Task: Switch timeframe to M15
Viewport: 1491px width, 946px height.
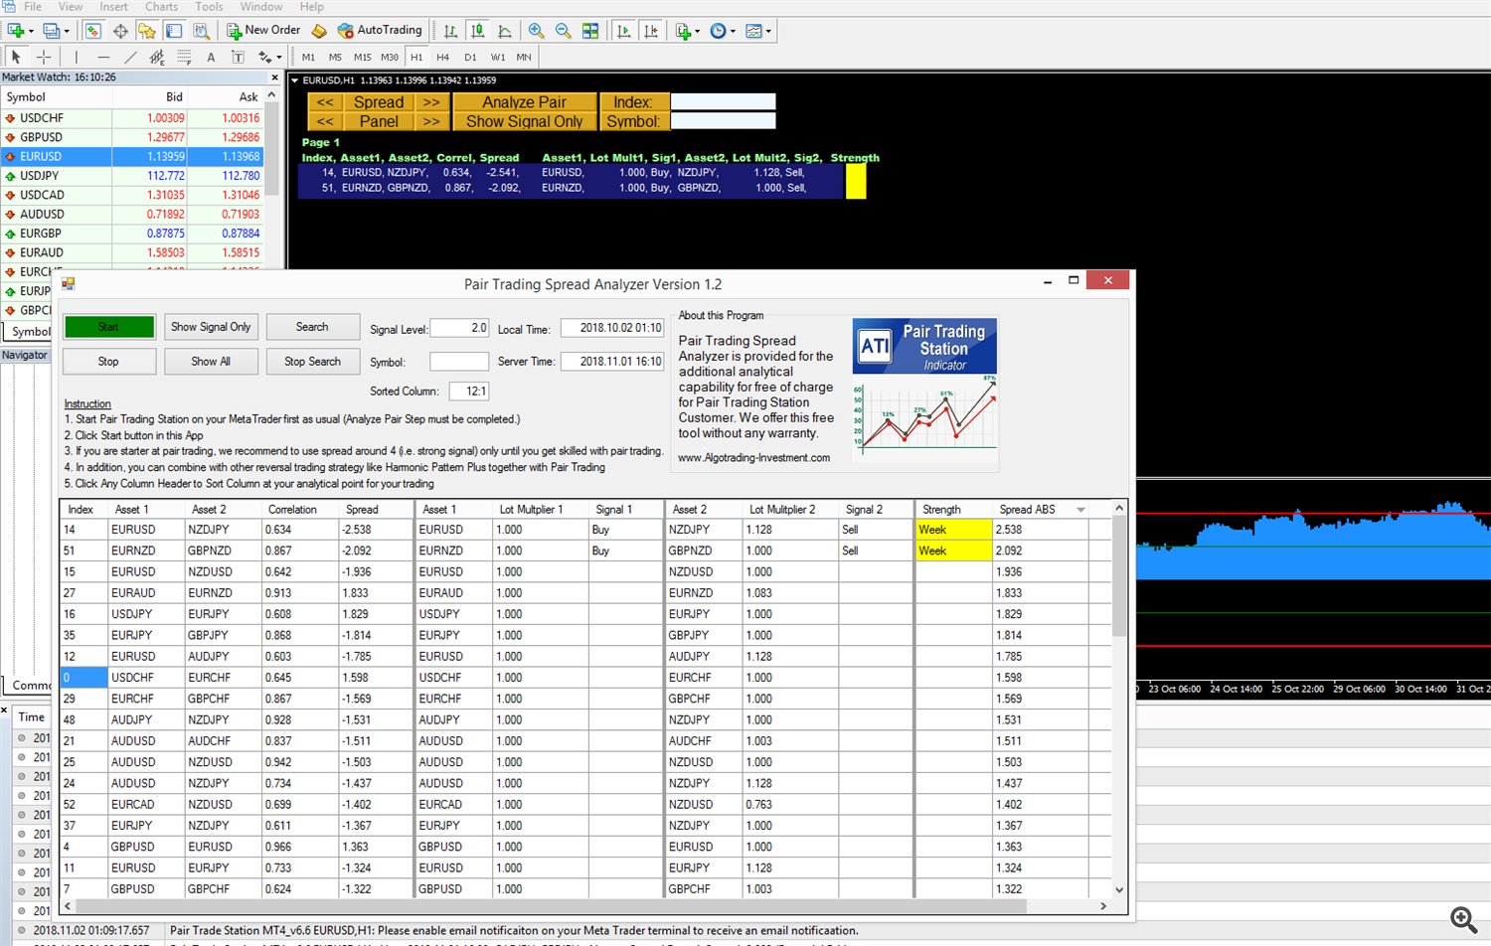Action: coord(362,58)
